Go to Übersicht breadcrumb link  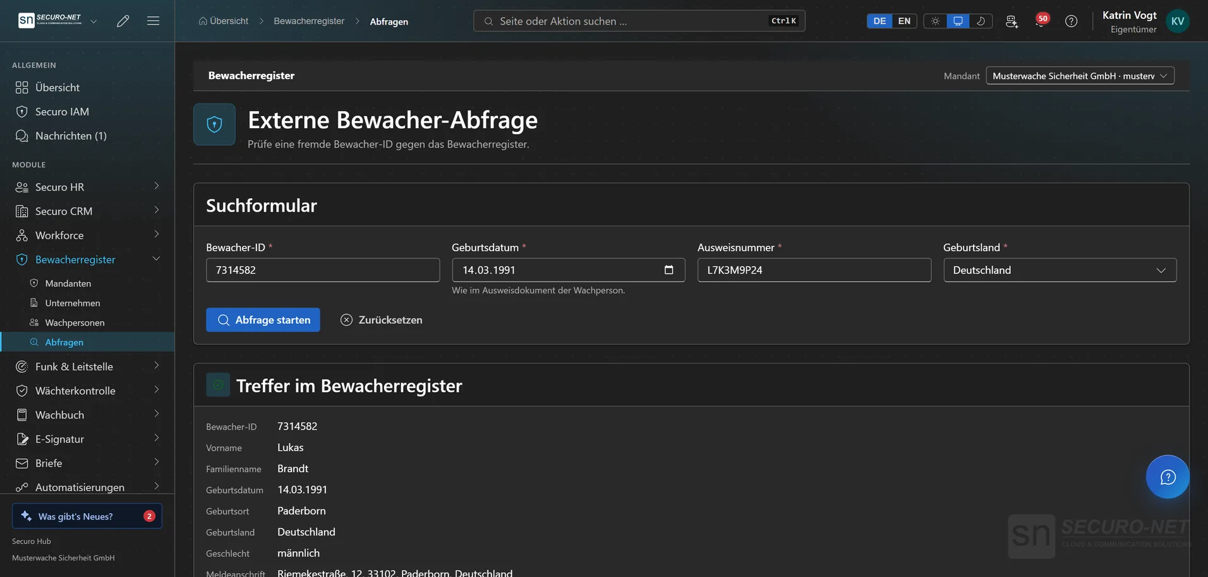[x=224, y=21]
